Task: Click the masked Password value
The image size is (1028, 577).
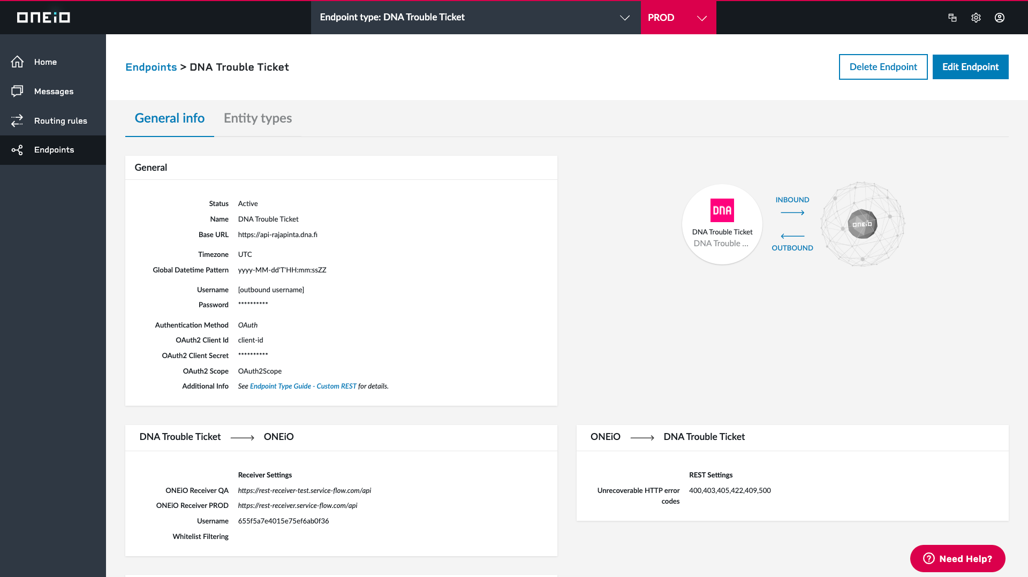Action: tap(253, 304)
